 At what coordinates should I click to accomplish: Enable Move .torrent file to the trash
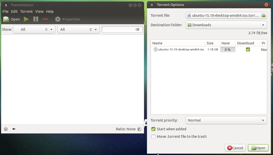(153, 137)
